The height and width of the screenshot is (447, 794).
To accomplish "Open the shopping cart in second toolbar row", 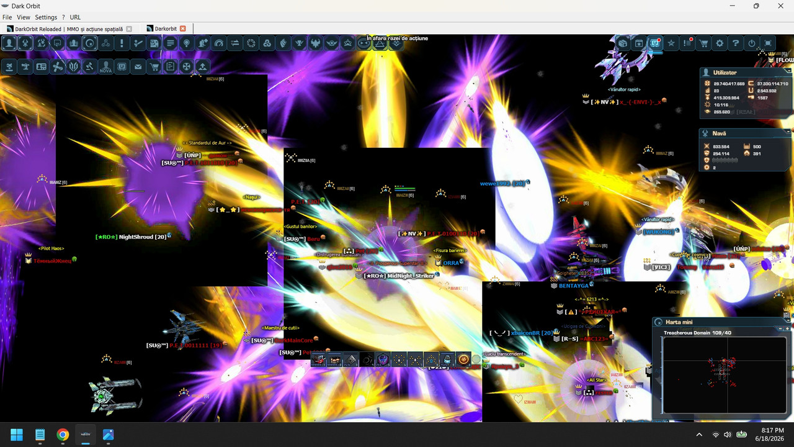I will (154, 66).
